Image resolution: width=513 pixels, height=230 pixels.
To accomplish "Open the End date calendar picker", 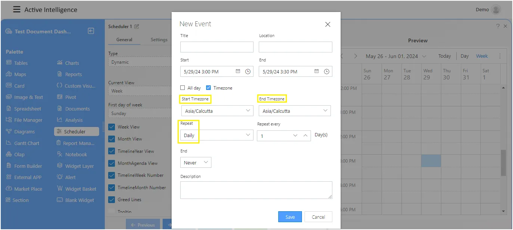I will pos(317,71).
